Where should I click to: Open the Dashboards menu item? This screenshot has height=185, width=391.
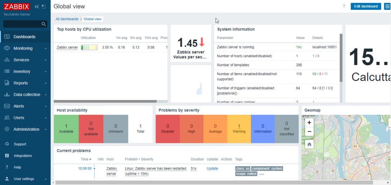coord(24,37)
